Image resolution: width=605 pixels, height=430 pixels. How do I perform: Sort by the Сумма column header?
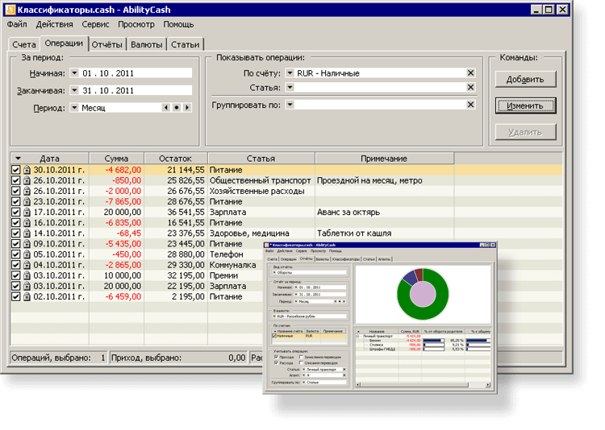(116, 159)
